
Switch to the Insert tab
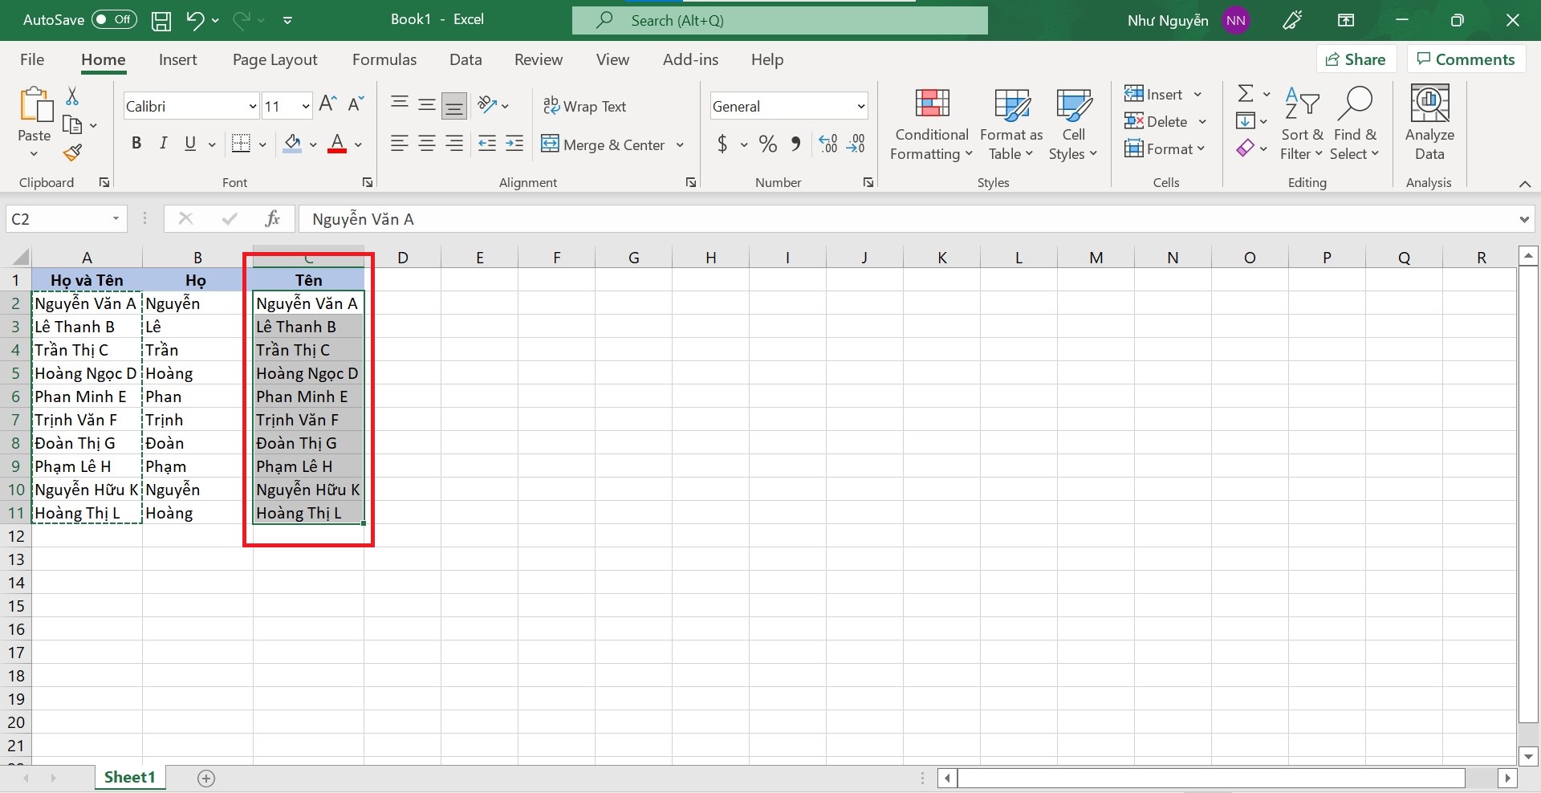coord(177,59)
